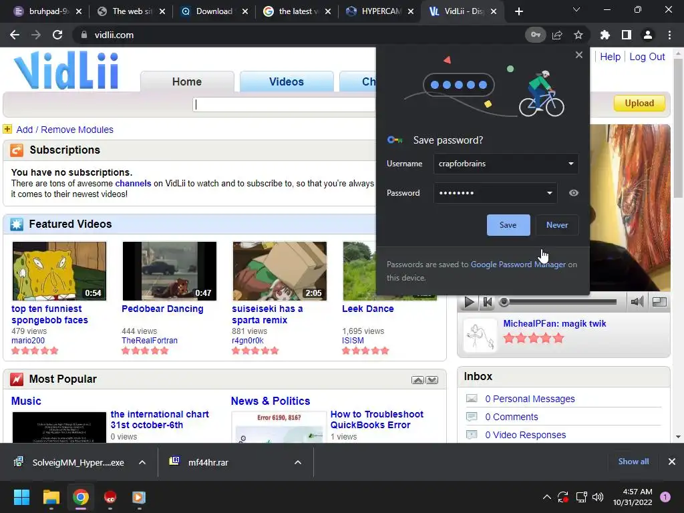Click the skip-to-start player button
The height and width of the screenshot is (513, 684).
tap(487, 302)
